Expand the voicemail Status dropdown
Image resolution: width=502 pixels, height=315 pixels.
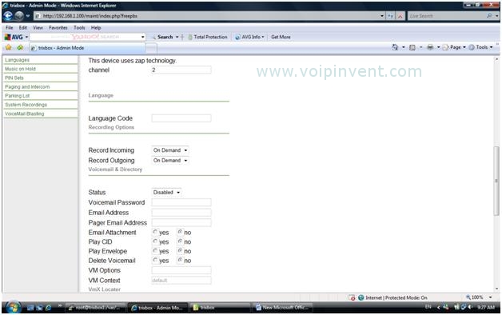[x=166, y=193]
